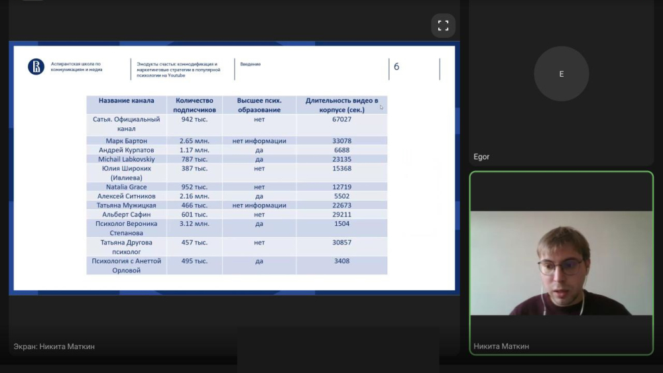Image resolution: width=663 pixels, height=373 pixels.
Task: Select Никита Маткин's video tile
Action: pos(561,263)
